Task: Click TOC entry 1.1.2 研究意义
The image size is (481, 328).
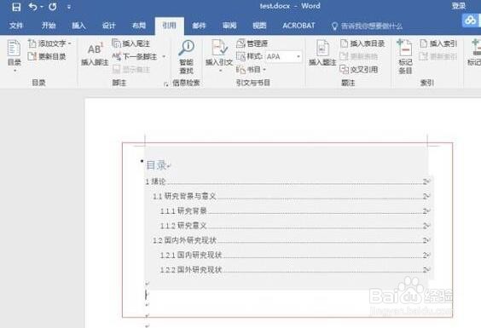Action: pyautogui.click(x=294, y=226)
